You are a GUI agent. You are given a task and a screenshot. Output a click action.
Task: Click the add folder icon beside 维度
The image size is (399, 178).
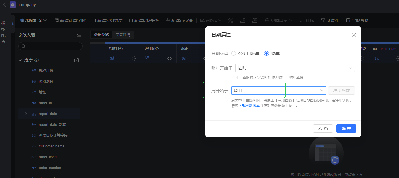click(77, 60)
